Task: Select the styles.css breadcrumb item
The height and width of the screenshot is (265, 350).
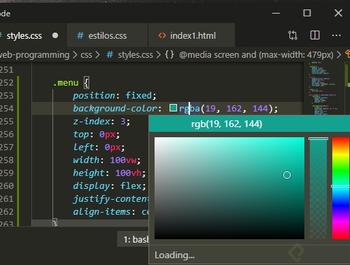Action: (136, 55)
